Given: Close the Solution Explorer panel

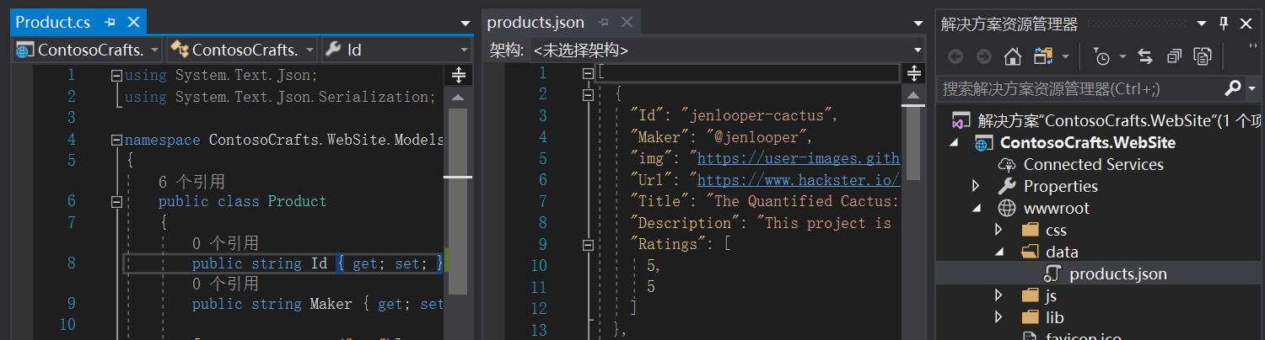Looking at the screenshot, I should (1246, 24).
